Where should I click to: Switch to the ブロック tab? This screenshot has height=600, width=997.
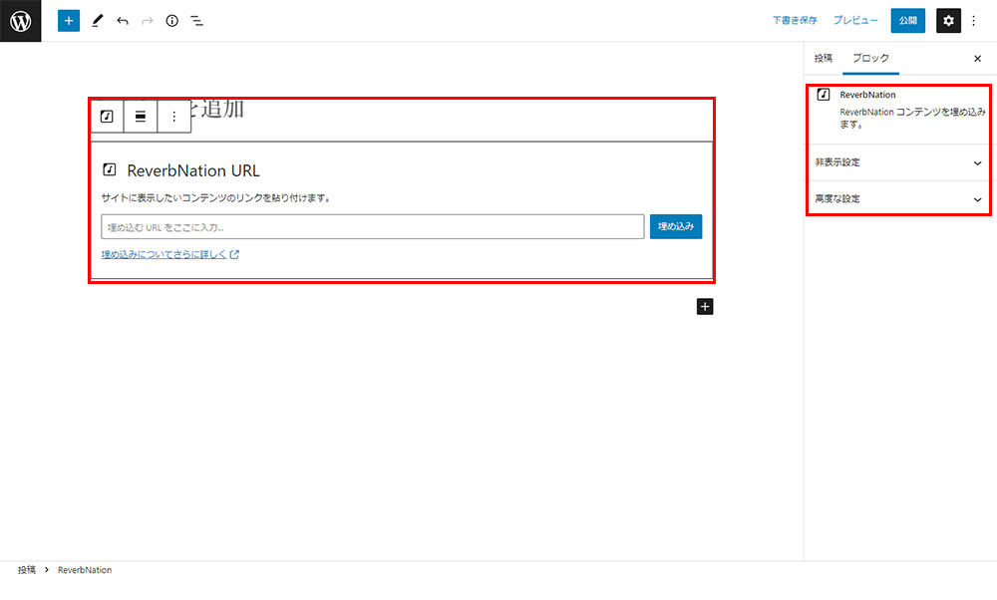coord(869,59)
